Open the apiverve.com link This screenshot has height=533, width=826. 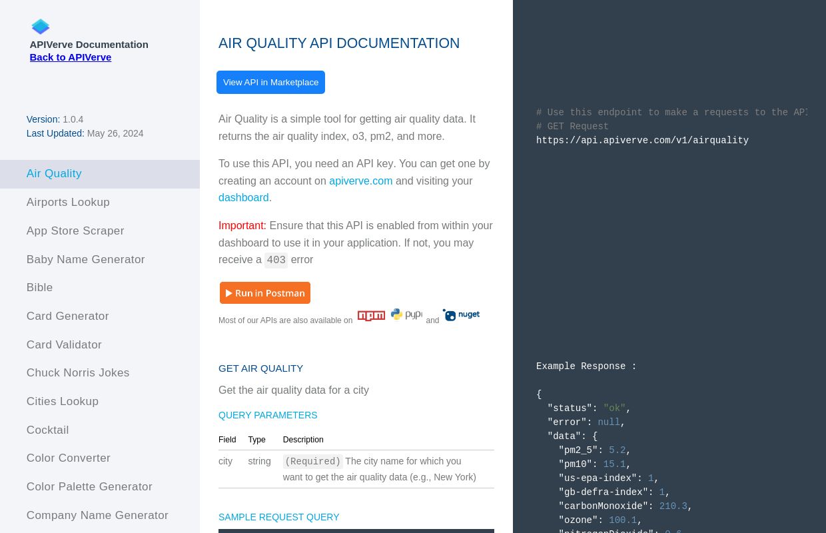tap(361, 181)
